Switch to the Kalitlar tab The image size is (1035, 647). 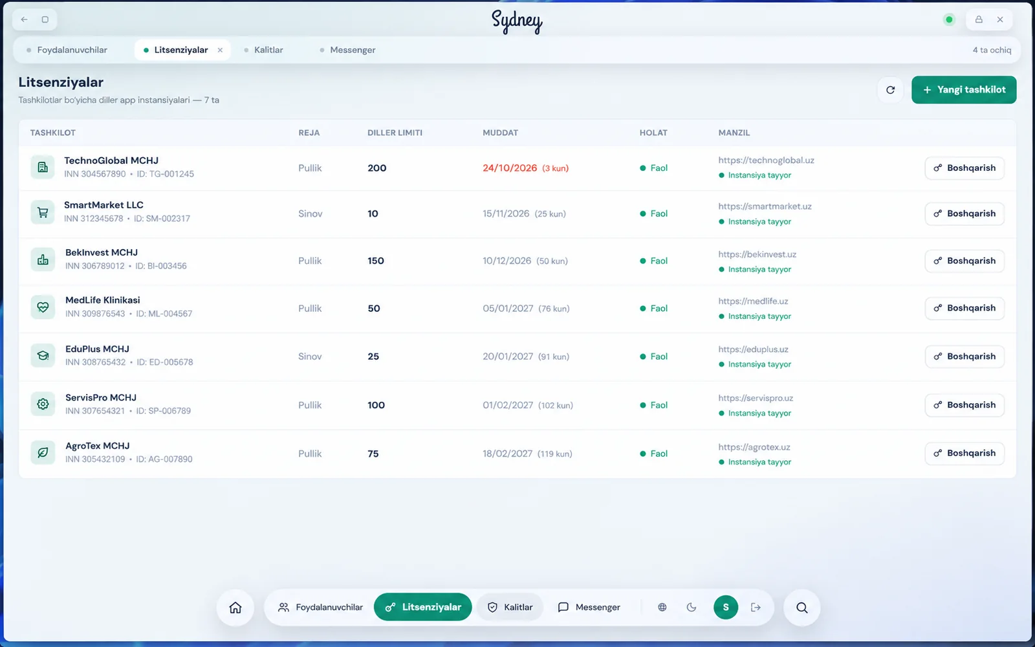pyautogui.click(x=263, y=50)
